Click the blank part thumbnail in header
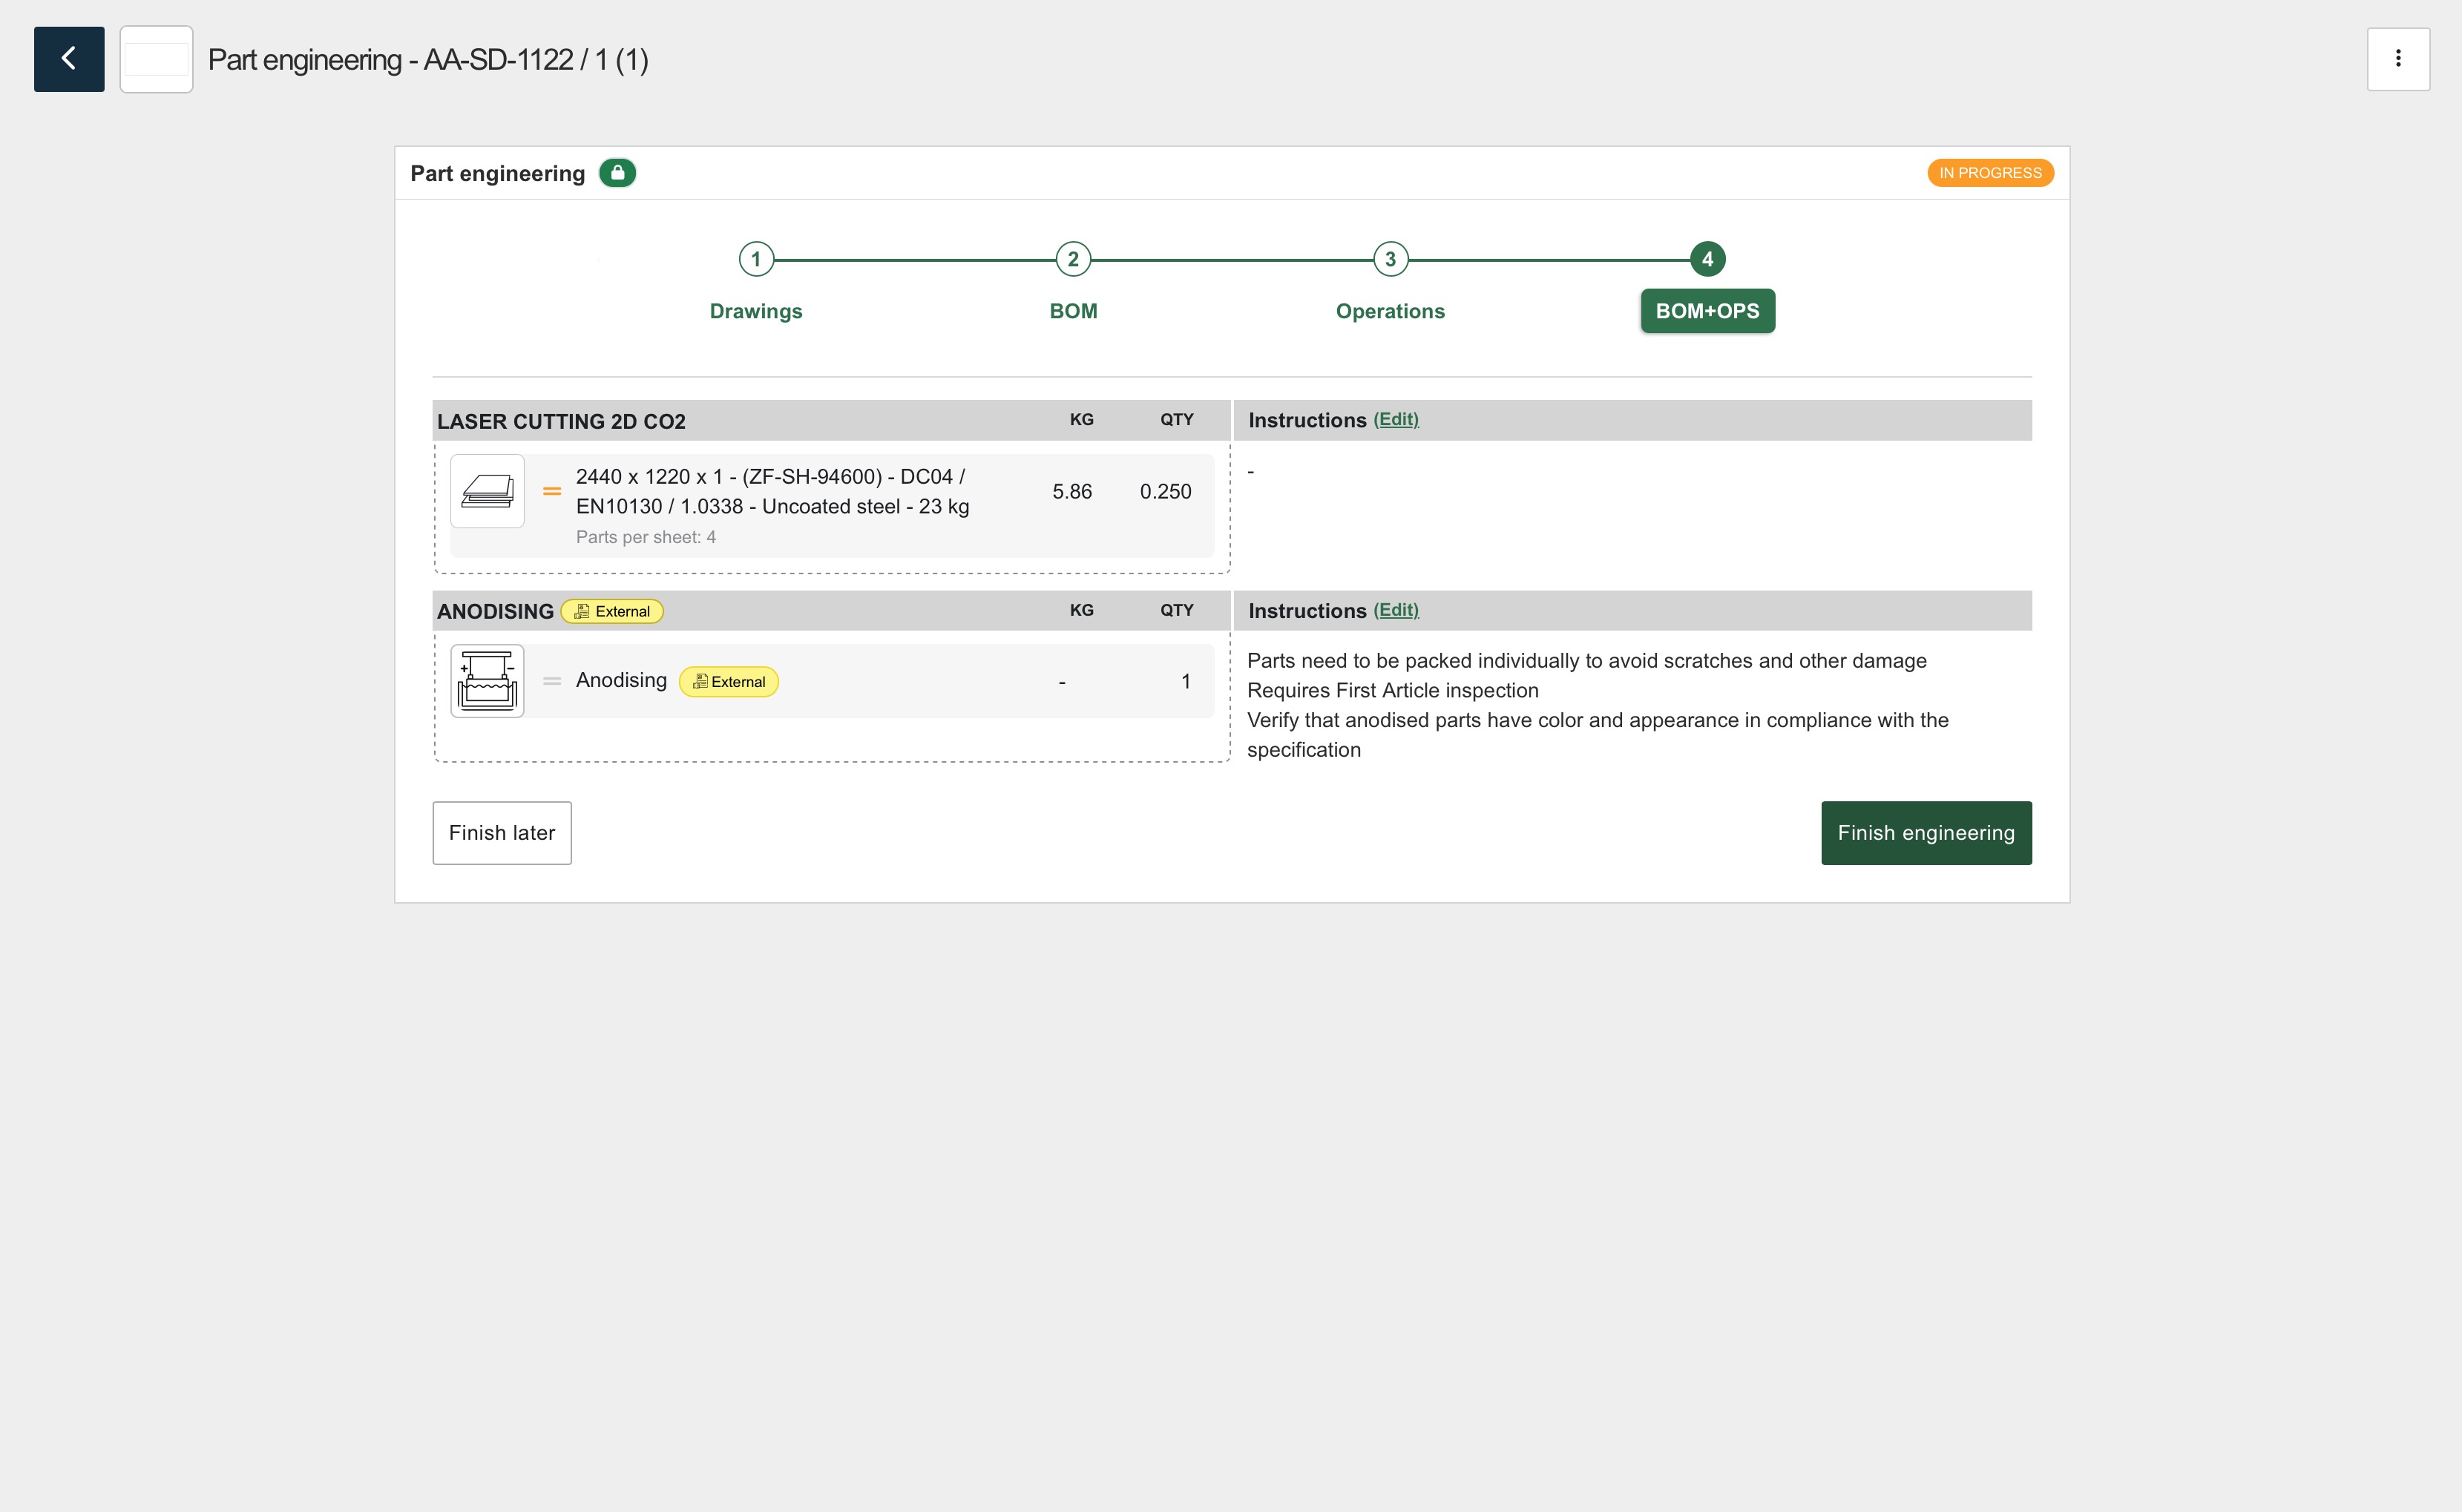This screenshot has width=2462, height=1512. (156, 59)
